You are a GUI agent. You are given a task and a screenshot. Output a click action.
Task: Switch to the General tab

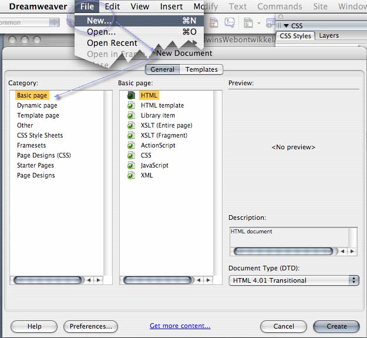[163, 69]
